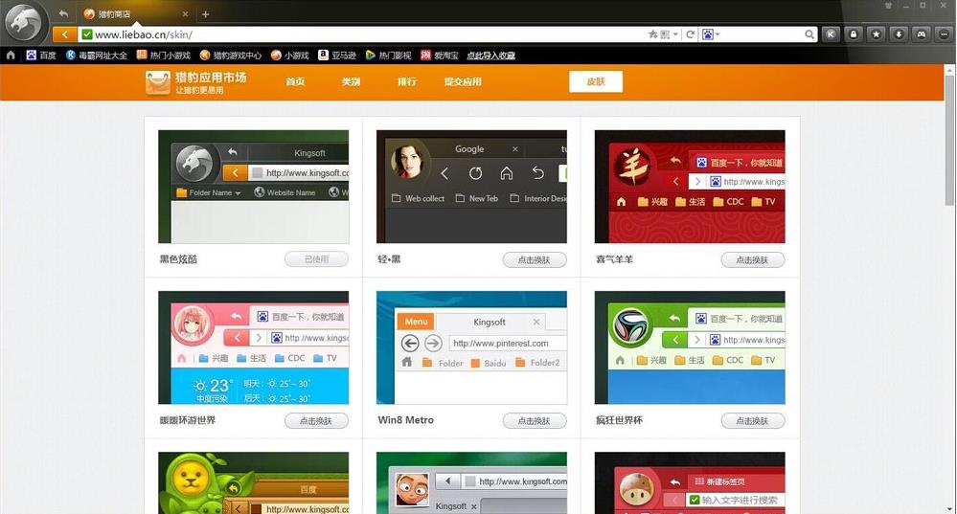Click the green site security check icon

pos(87,34)
